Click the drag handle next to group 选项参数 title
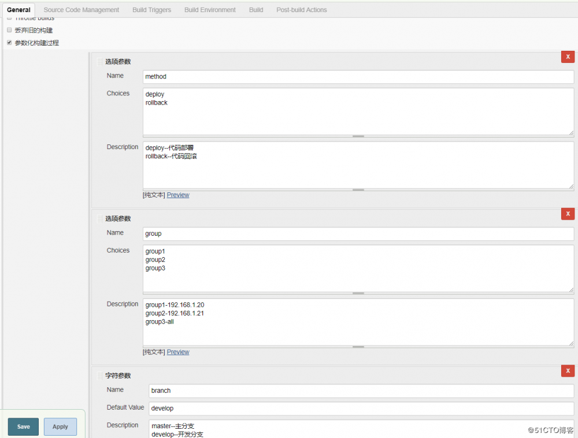The image size is (578, 438). pyautogui.click(x=101, y=218)
